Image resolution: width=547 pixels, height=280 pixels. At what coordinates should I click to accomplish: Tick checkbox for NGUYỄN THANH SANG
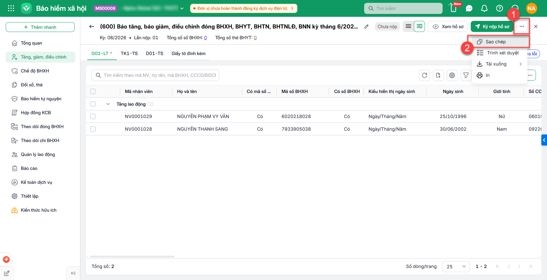coord(93,129)
